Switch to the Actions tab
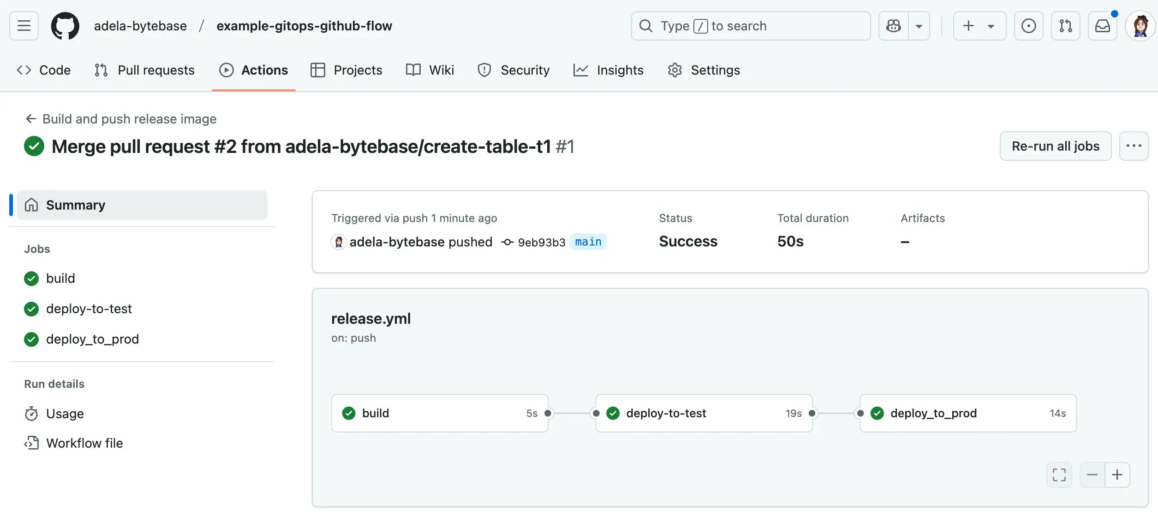1158x526 pixels. [x=264, y=70]
